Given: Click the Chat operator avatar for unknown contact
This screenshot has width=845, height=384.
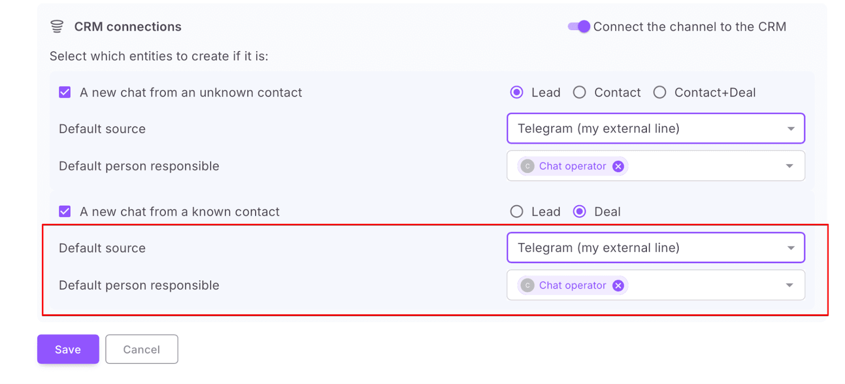Looking at the screenshot, I should (x=527, y=167).
